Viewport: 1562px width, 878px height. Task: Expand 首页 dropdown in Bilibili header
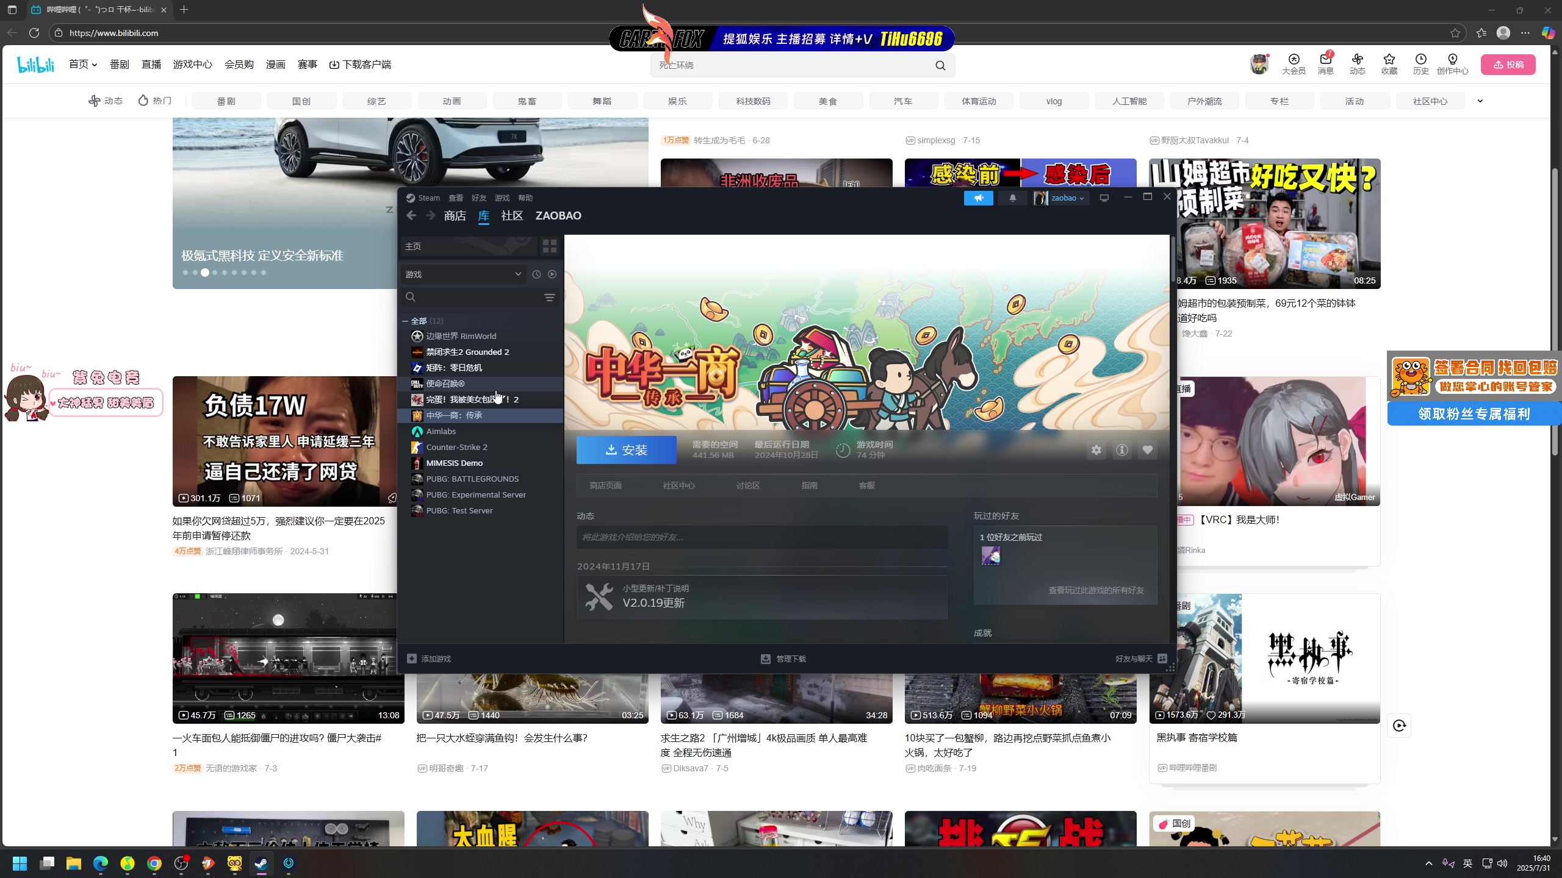83,64
